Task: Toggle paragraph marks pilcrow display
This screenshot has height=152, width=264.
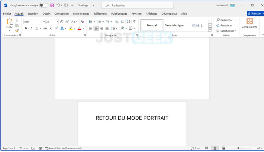Action: [x=134, y=21]
